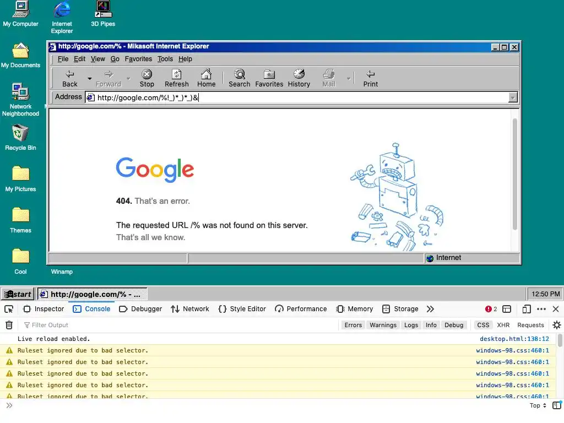Open the Help menu

tap(185, 59)
